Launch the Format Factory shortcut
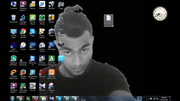 pyautogui.click(x=42, y=47)
